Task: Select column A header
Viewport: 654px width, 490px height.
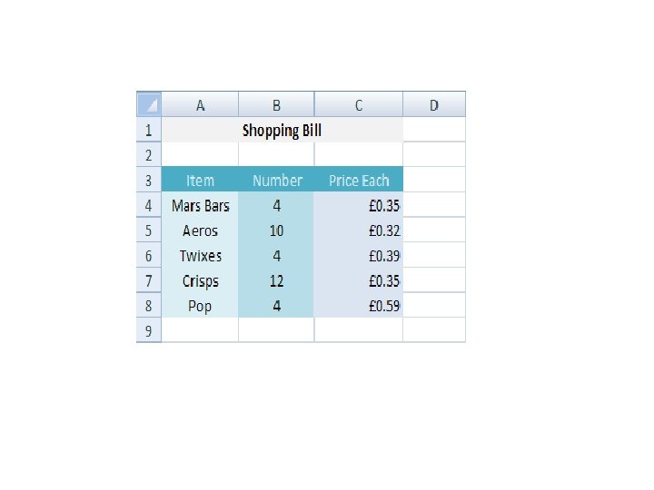Action: pos(200,104)
